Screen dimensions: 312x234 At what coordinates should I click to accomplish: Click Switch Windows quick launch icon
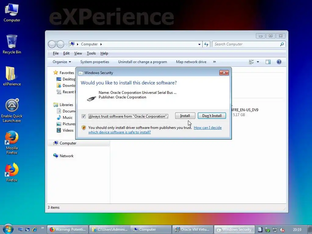coord(27,229)
